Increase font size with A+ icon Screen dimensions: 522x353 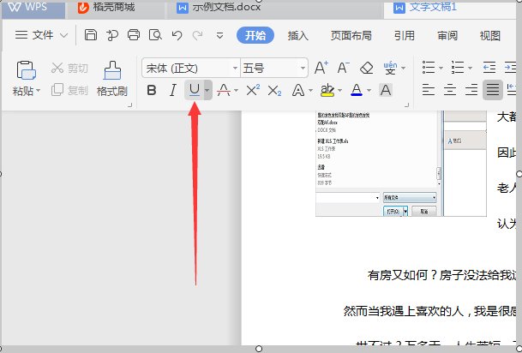pos(321,68)
